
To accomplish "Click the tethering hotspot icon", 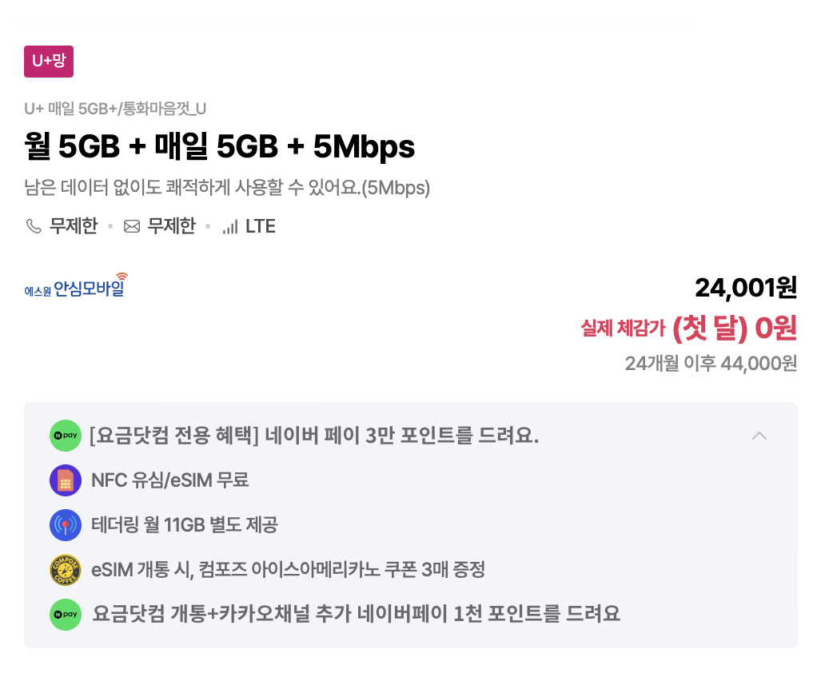I will [65, 525].
